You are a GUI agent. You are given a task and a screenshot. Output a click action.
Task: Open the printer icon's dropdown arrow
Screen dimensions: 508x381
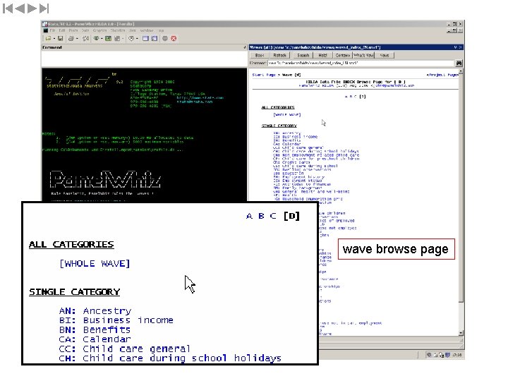click(x=77, y=39)
